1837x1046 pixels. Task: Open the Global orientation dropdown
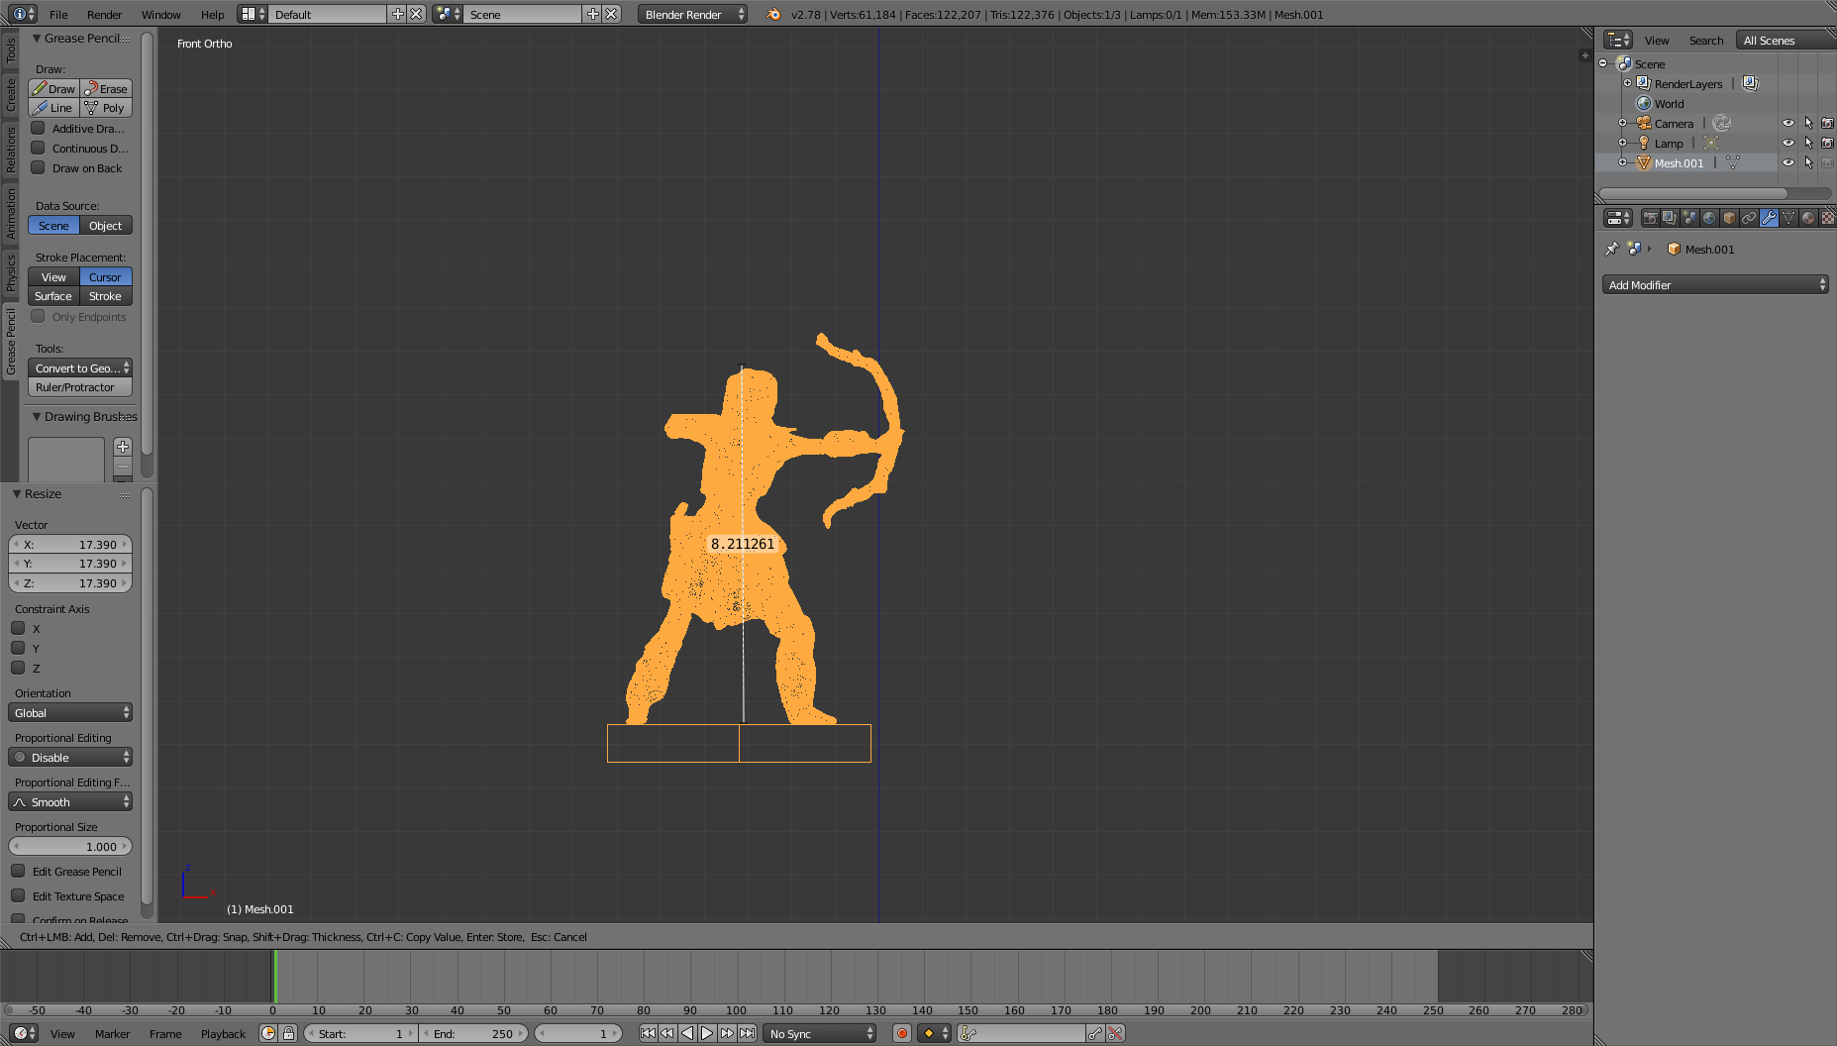(x=70, y=712)
